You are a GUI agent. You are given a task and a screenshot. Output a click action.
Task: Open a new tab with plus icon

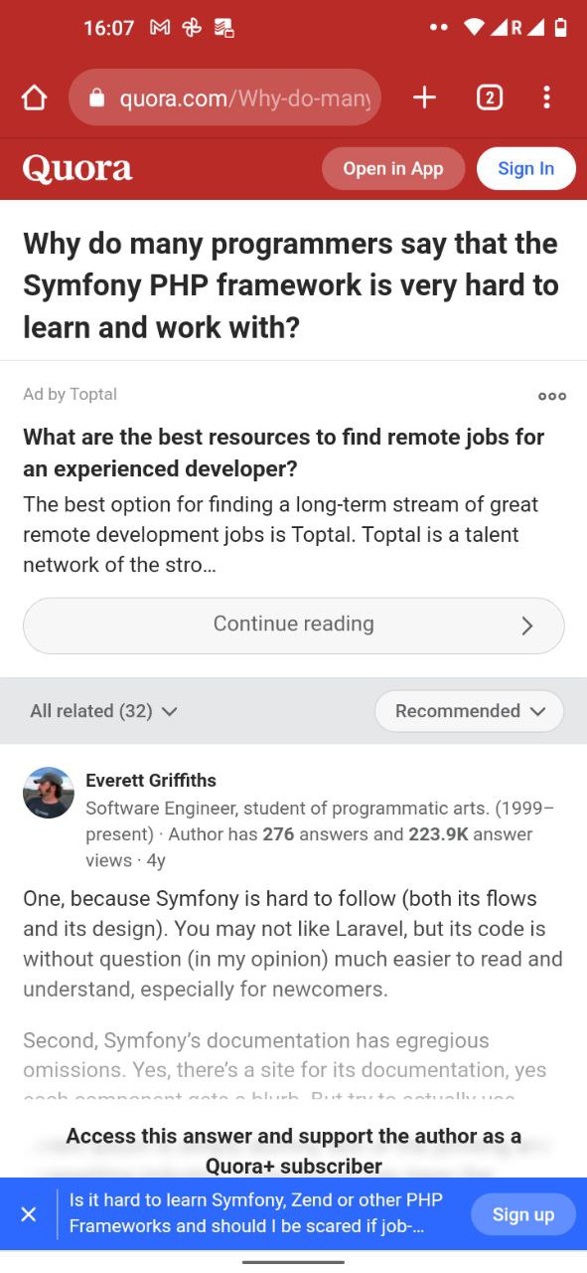click(x=424, y=97)
